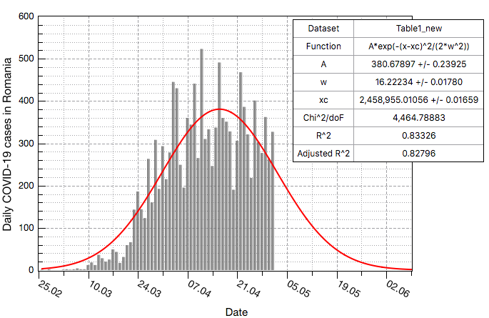The image size is (489, 318).
Task: Click the 02.06 x-axis tick label
Action: [397, 288]
